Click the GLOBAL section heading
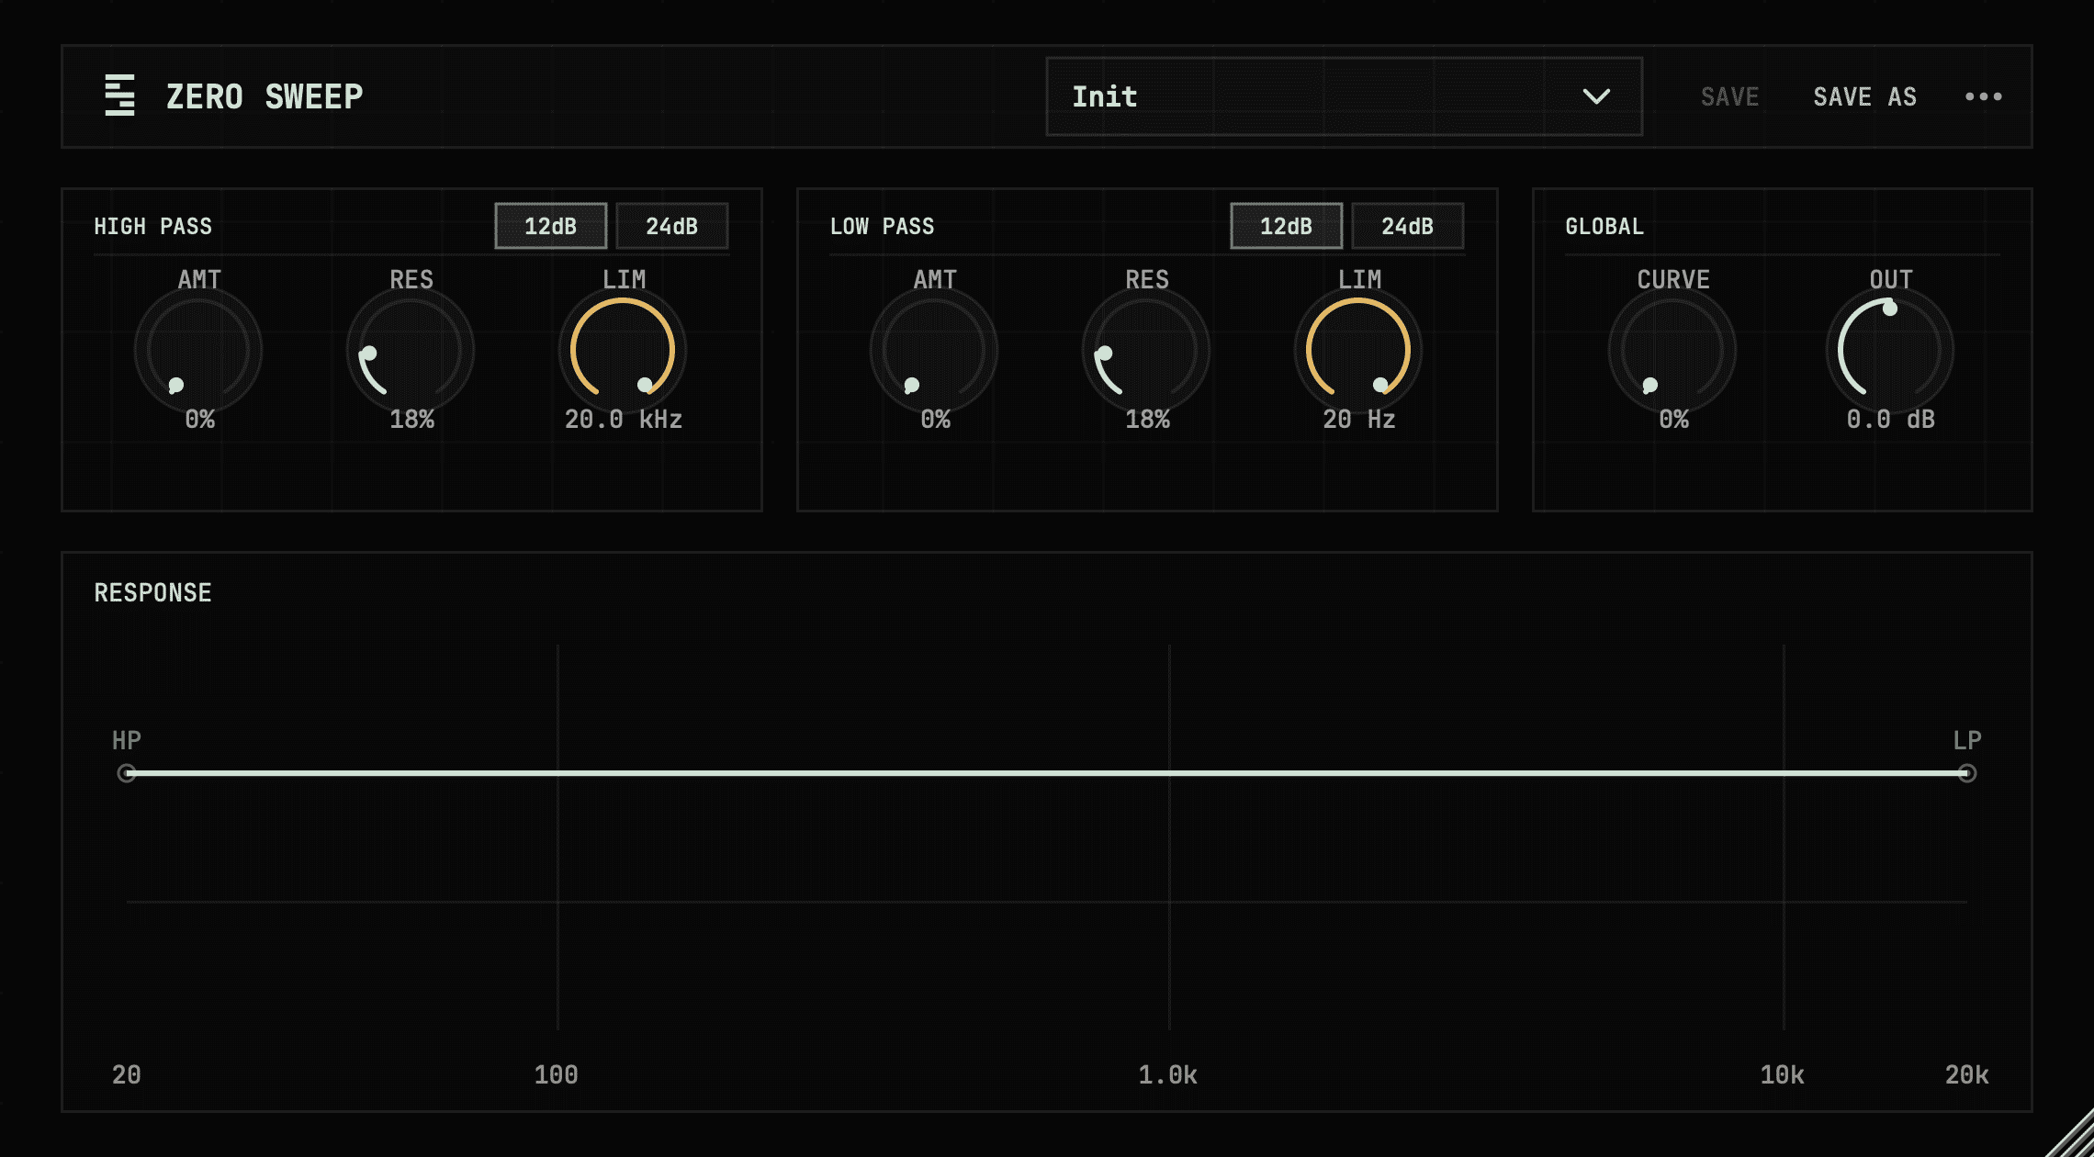This screenshot has height=1157, width=2094. point(1604,227)
